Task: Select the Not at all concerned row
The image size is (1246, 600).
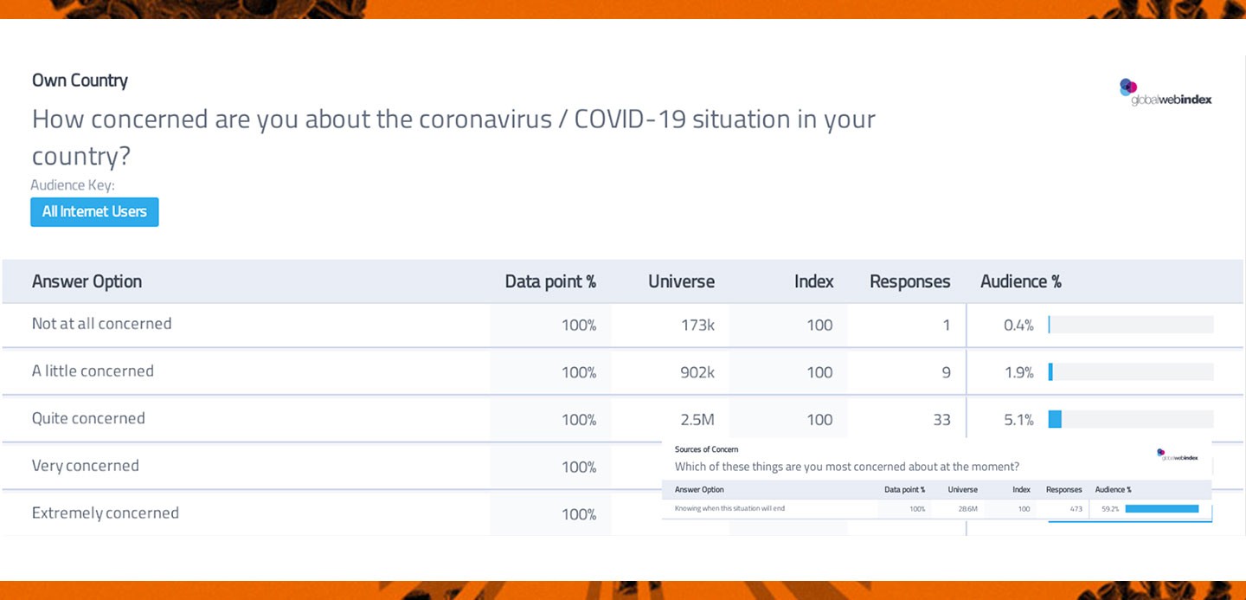Action: [101, 324]
